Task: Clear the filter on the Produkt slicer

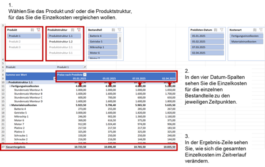Action: [38, 30]
